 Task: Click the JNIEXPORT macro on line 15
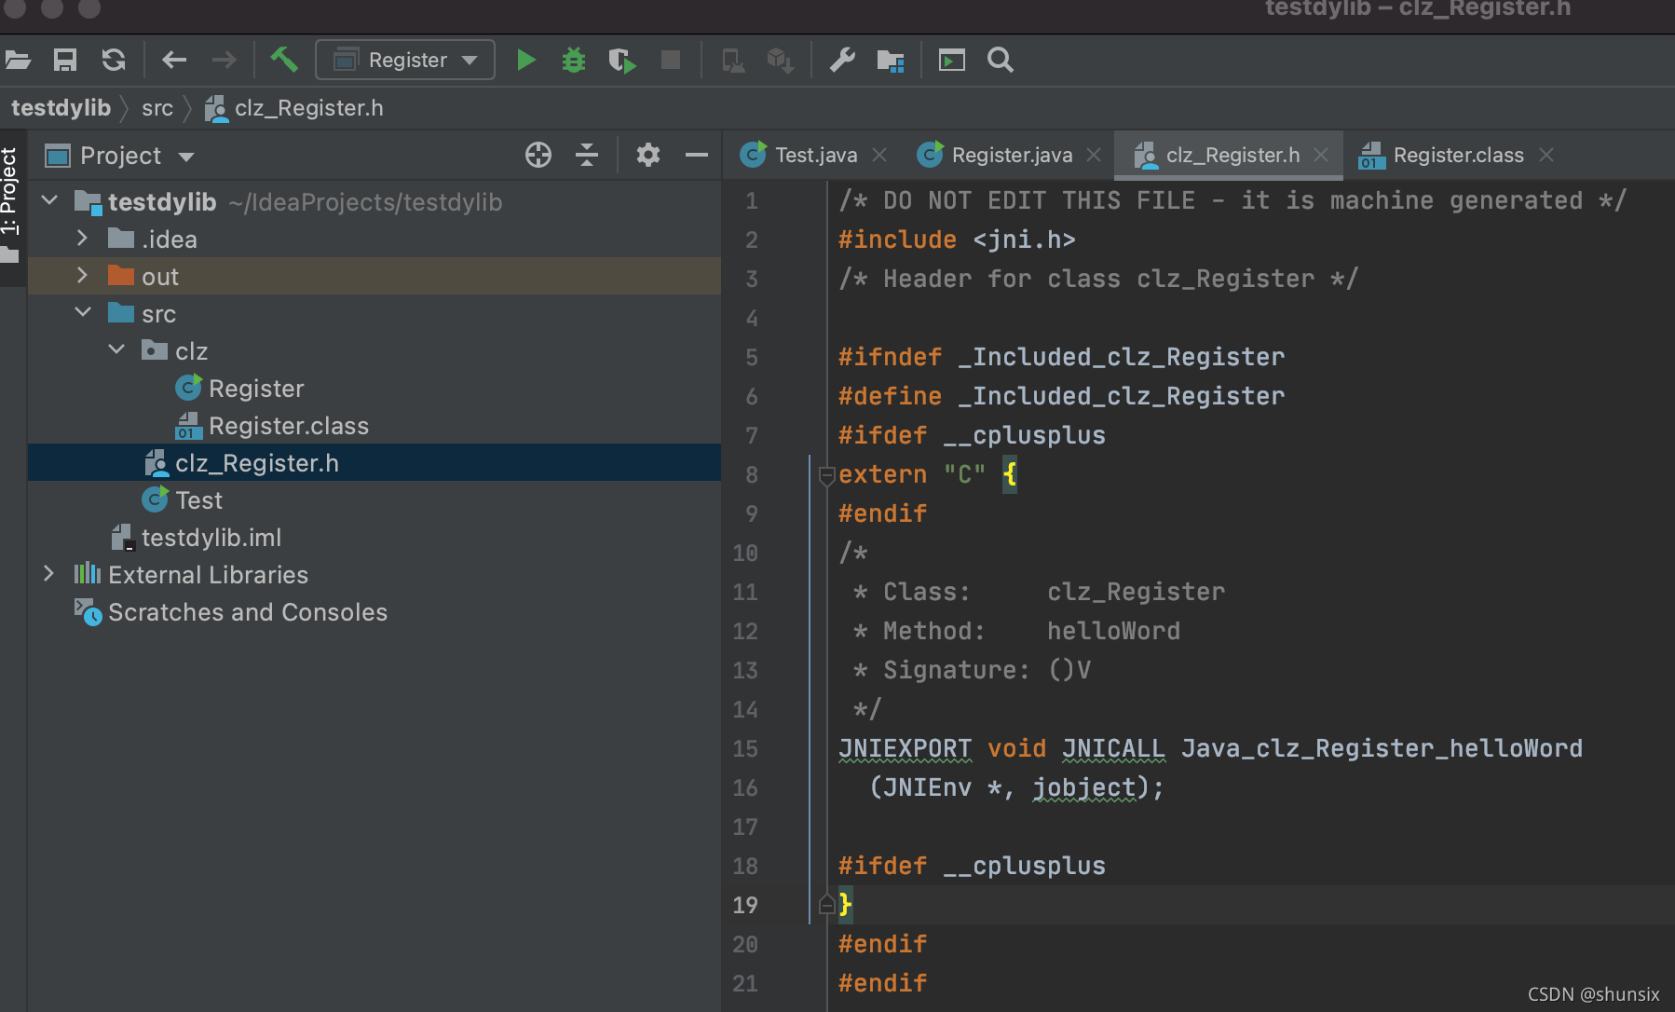click(x=905, y=748)
